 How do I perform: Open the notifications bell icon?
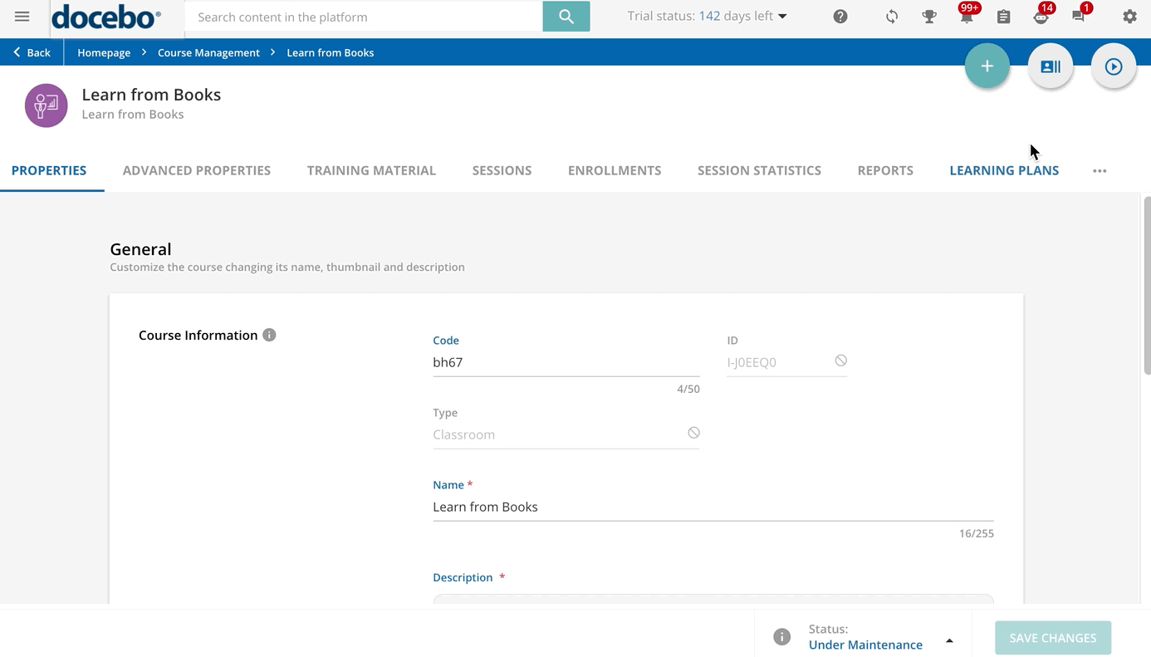[966, 17]
